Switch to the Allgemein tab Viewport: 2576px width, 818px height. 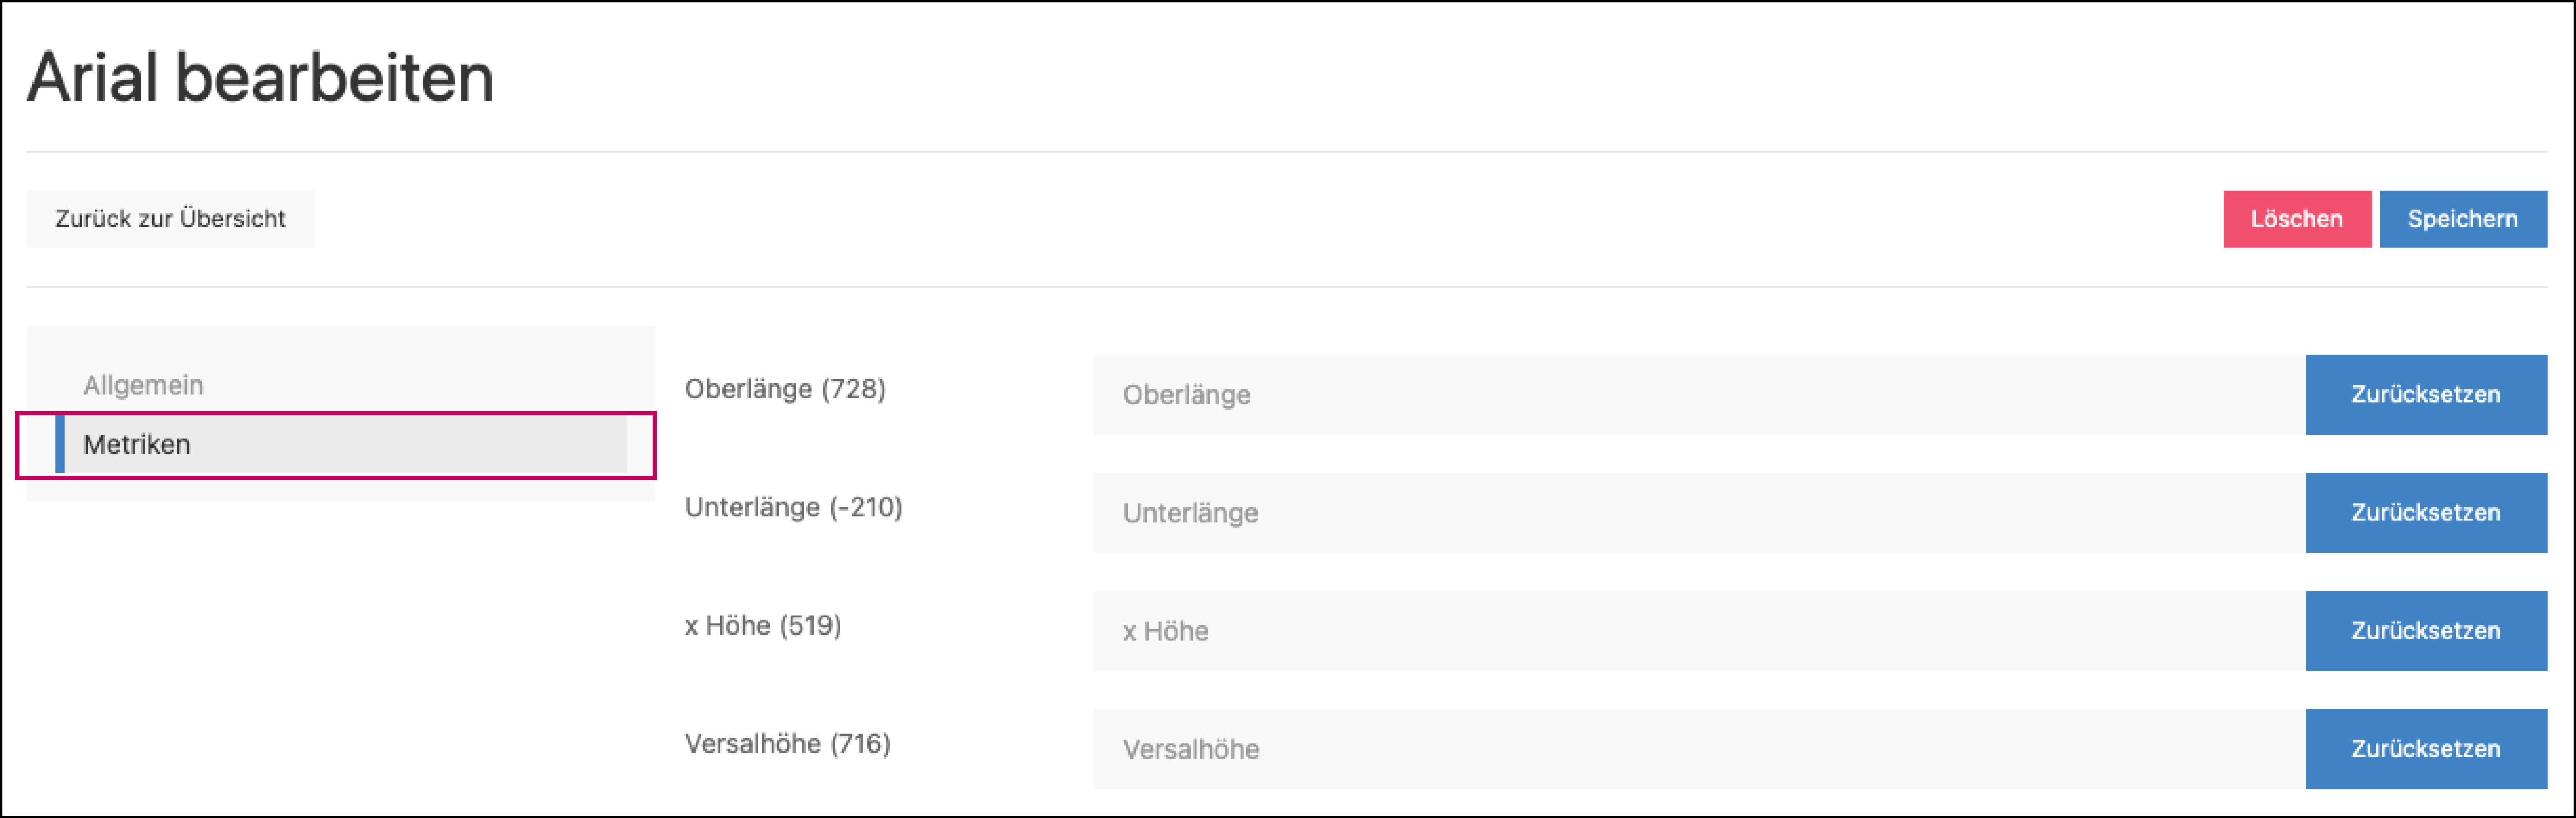tap(144, 384)
